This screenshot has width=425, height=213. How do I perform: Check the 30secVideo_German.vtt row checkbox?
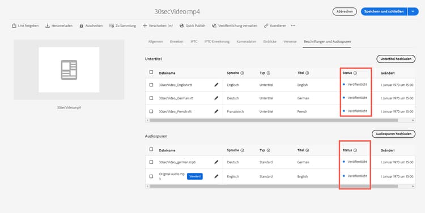click(151, 98)
